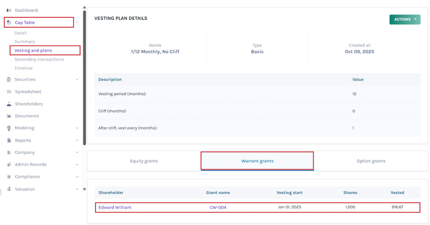Click the Cap Table pie chart icon
This screenshot has height=225, width=430.
point(9,22)
